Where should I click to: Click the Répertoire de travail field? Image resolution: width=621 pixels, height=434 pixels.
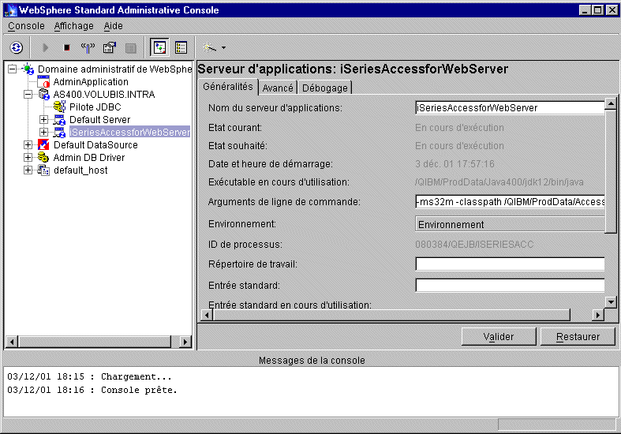(510, 264)
